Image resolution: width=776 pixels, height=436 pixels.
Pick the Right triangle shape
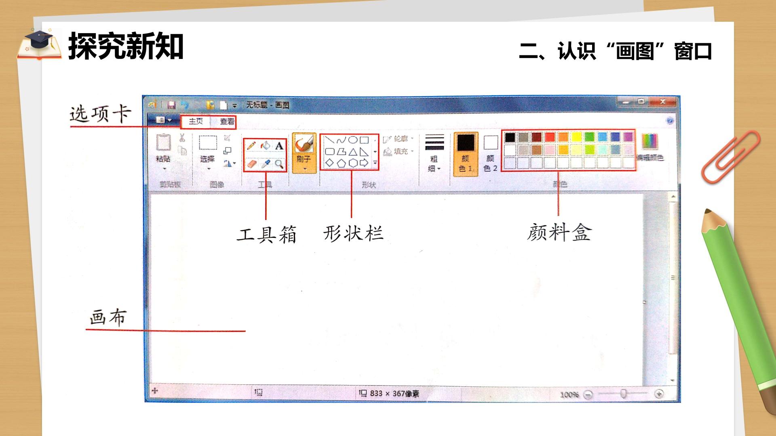[x=364, y=152]
